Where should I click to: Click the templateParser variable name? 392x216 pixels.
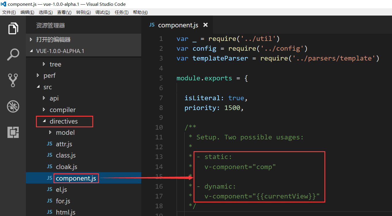coord(220,58)
